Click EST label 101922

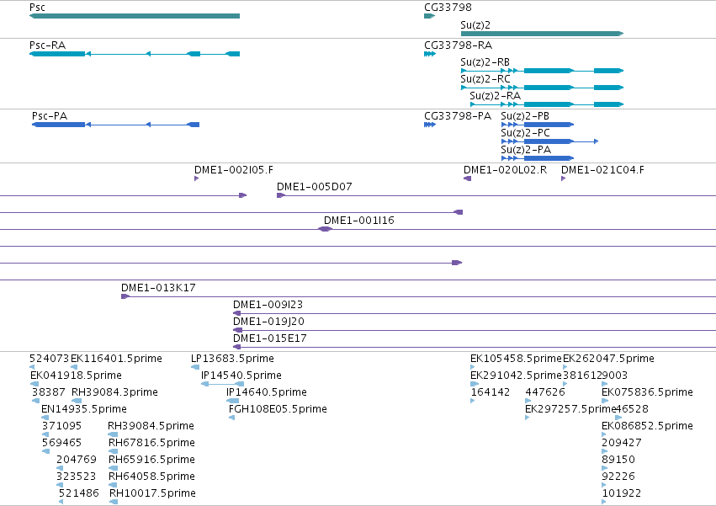[622, 493]
